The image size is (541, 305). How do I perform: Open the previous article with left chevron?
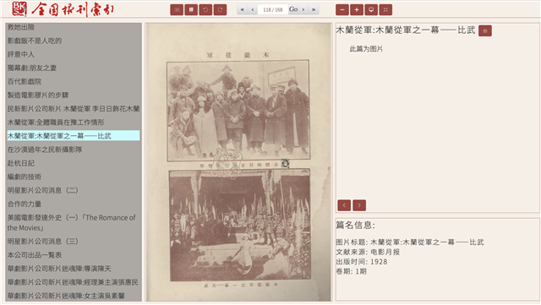tap(344, 205)
